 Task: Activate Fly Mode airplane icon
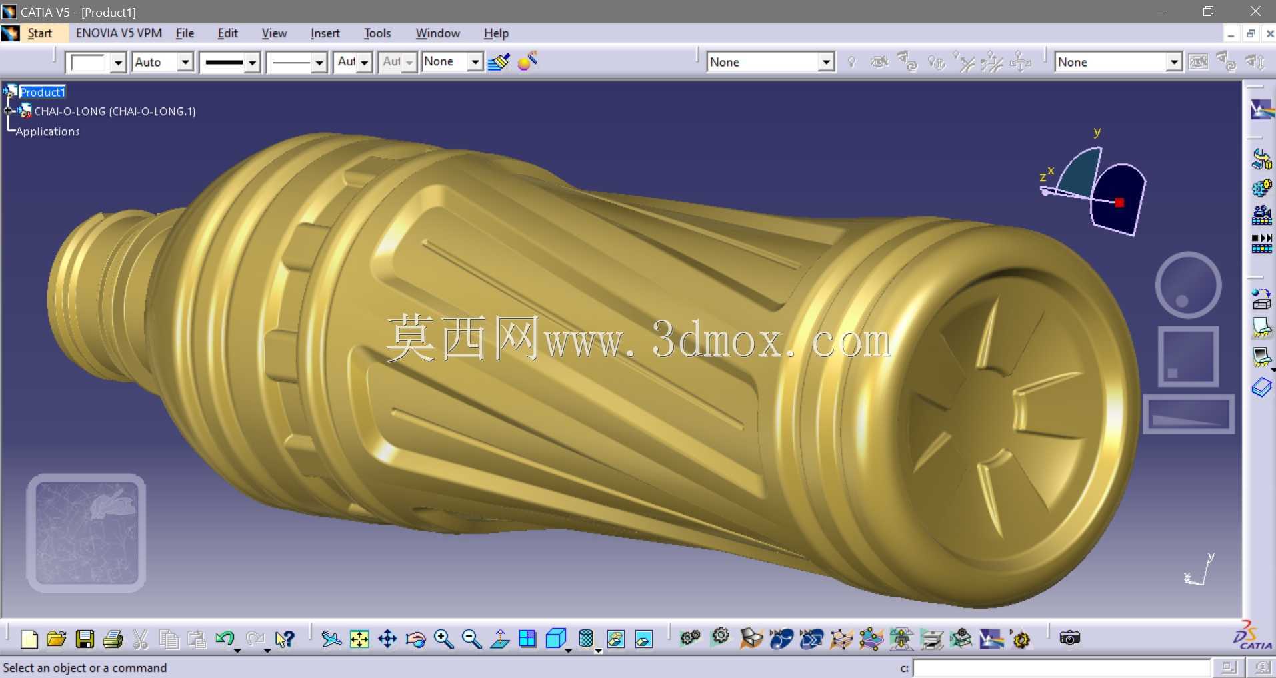point(331,639)
